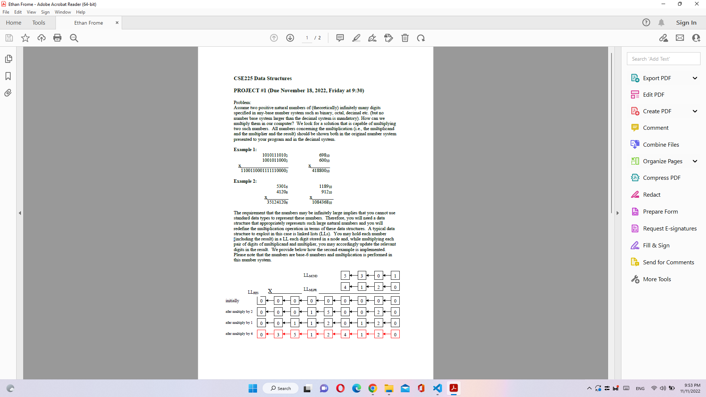Send file by email icon
Viewport: 706px width, 397px height.
point(680,38)
